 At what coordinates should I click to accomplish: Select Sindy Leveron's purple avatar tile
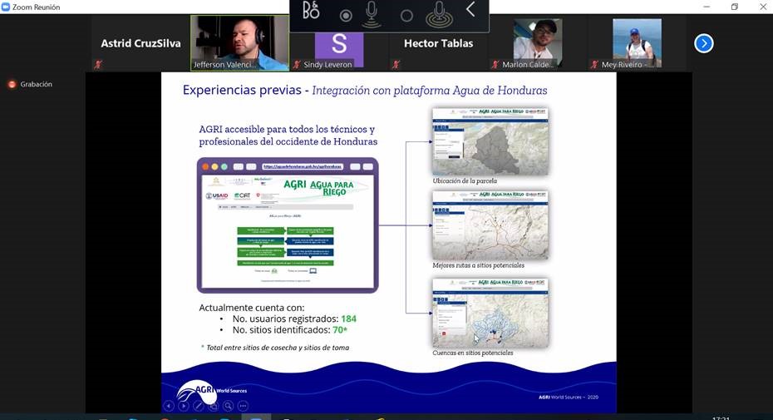coord(338,48)
